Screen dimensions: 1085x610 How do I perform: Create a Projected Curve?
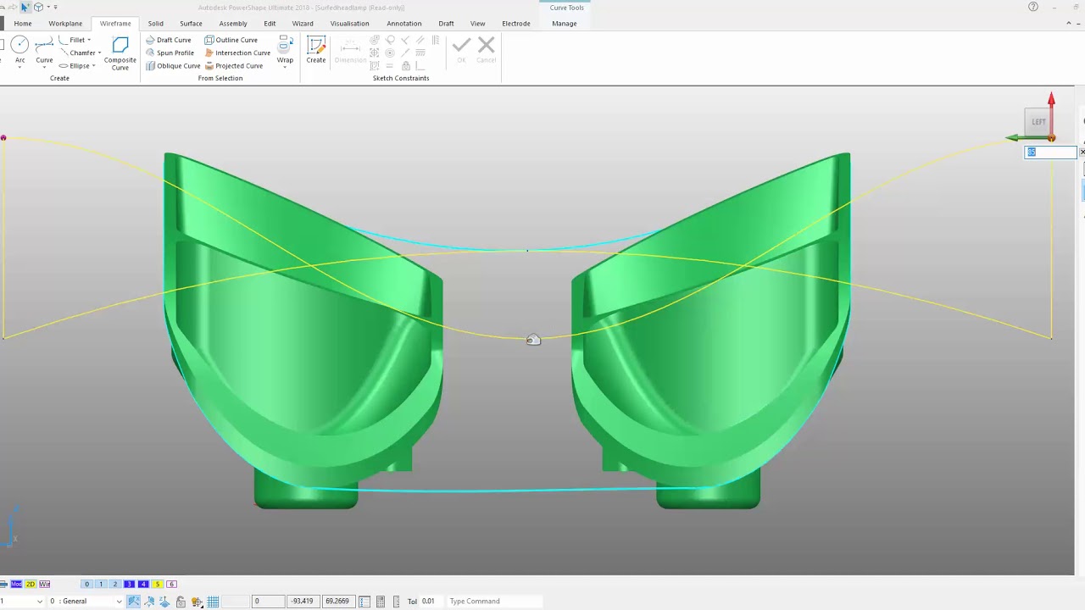pyautogui.click(x=234, y=66)
